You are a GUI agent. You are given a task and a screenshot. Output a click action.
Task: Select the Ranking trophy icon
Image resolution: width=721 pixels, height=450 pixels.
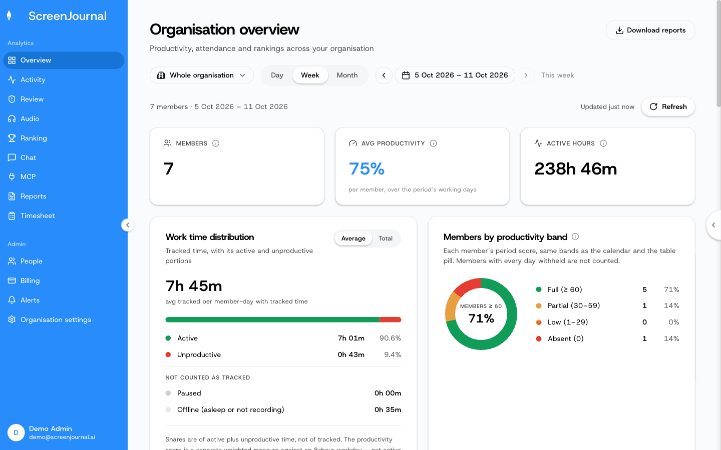pyautogui.click(x=12, y=138)
